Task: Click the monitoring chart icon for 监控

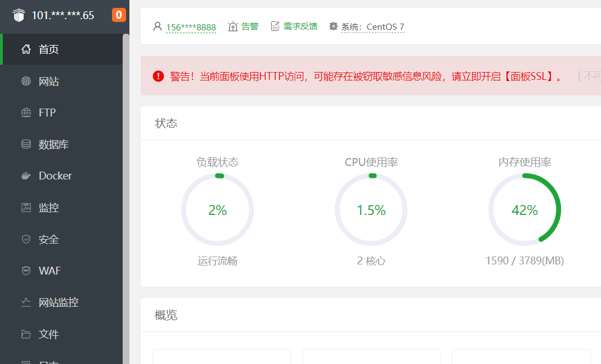Action: pyautogui.click(x=26, y=208)
